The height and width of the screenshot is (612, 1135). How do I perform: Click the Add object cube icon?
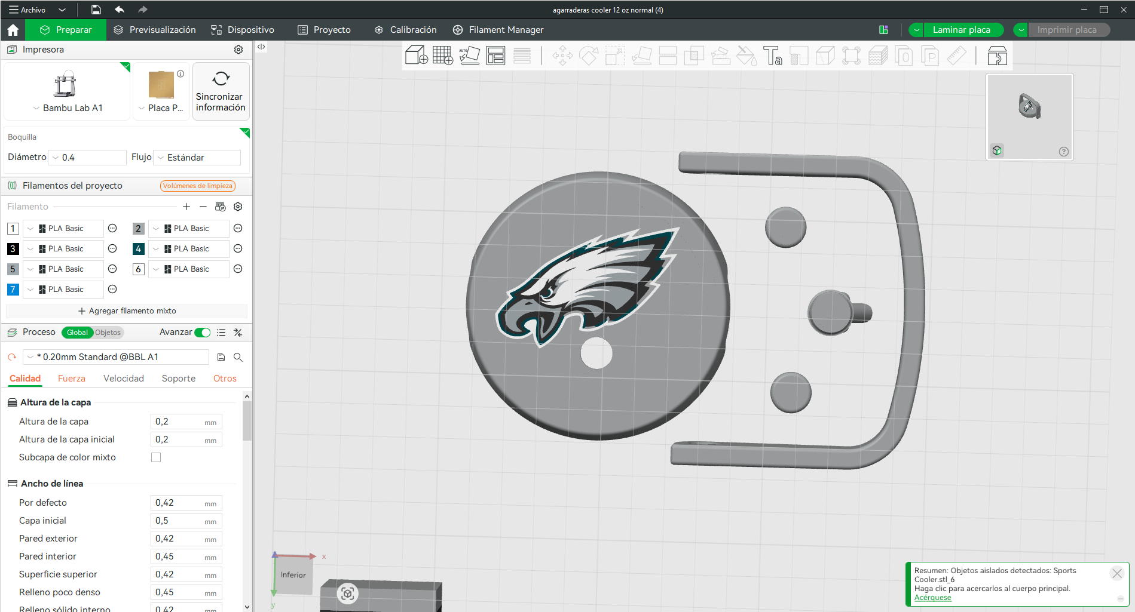pyautogui.click(x=416, y=56)
